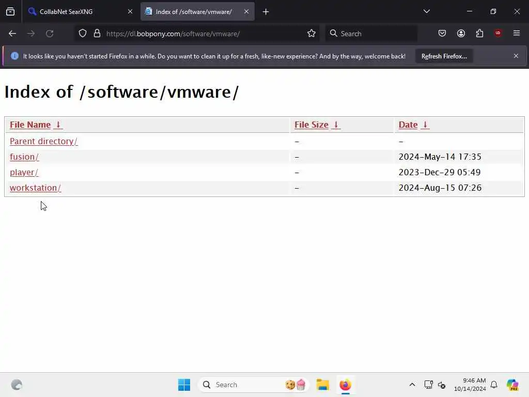Sort by File Name column header
The image size is (529, 397).
click(30, 125)
